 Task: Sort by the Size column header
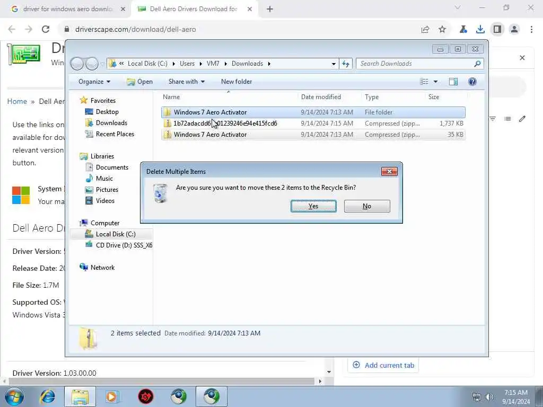pos(446,97)
